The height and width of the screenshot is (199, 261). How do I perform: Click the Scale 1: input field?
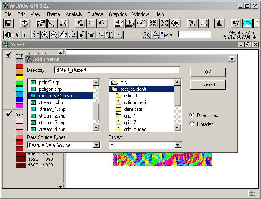click(x=194, y=34)
